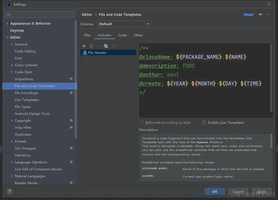The width and height of the screenshot is (278, 200).
Task: Enable Live Templates checkbox
Action: [204, 122]
